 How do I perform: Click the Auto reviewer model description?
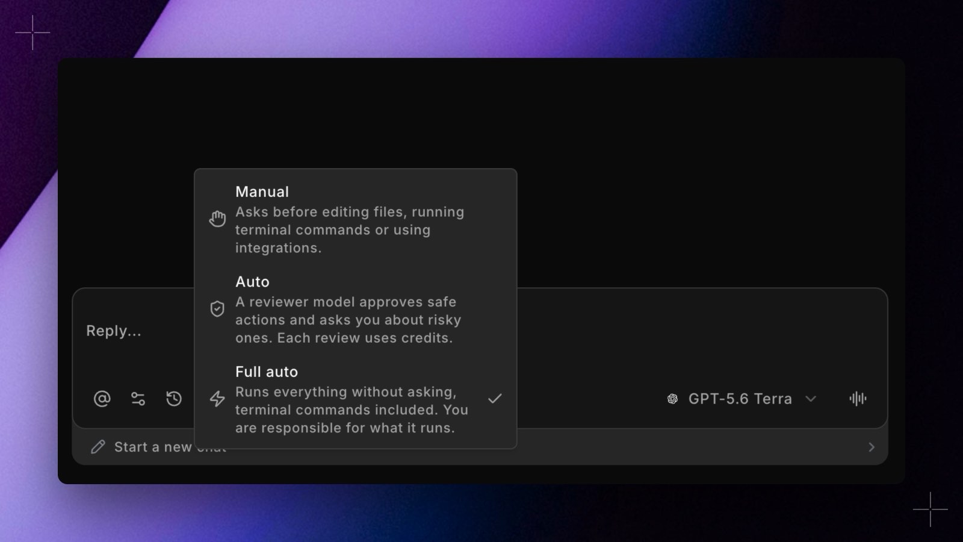click(348, 320)
